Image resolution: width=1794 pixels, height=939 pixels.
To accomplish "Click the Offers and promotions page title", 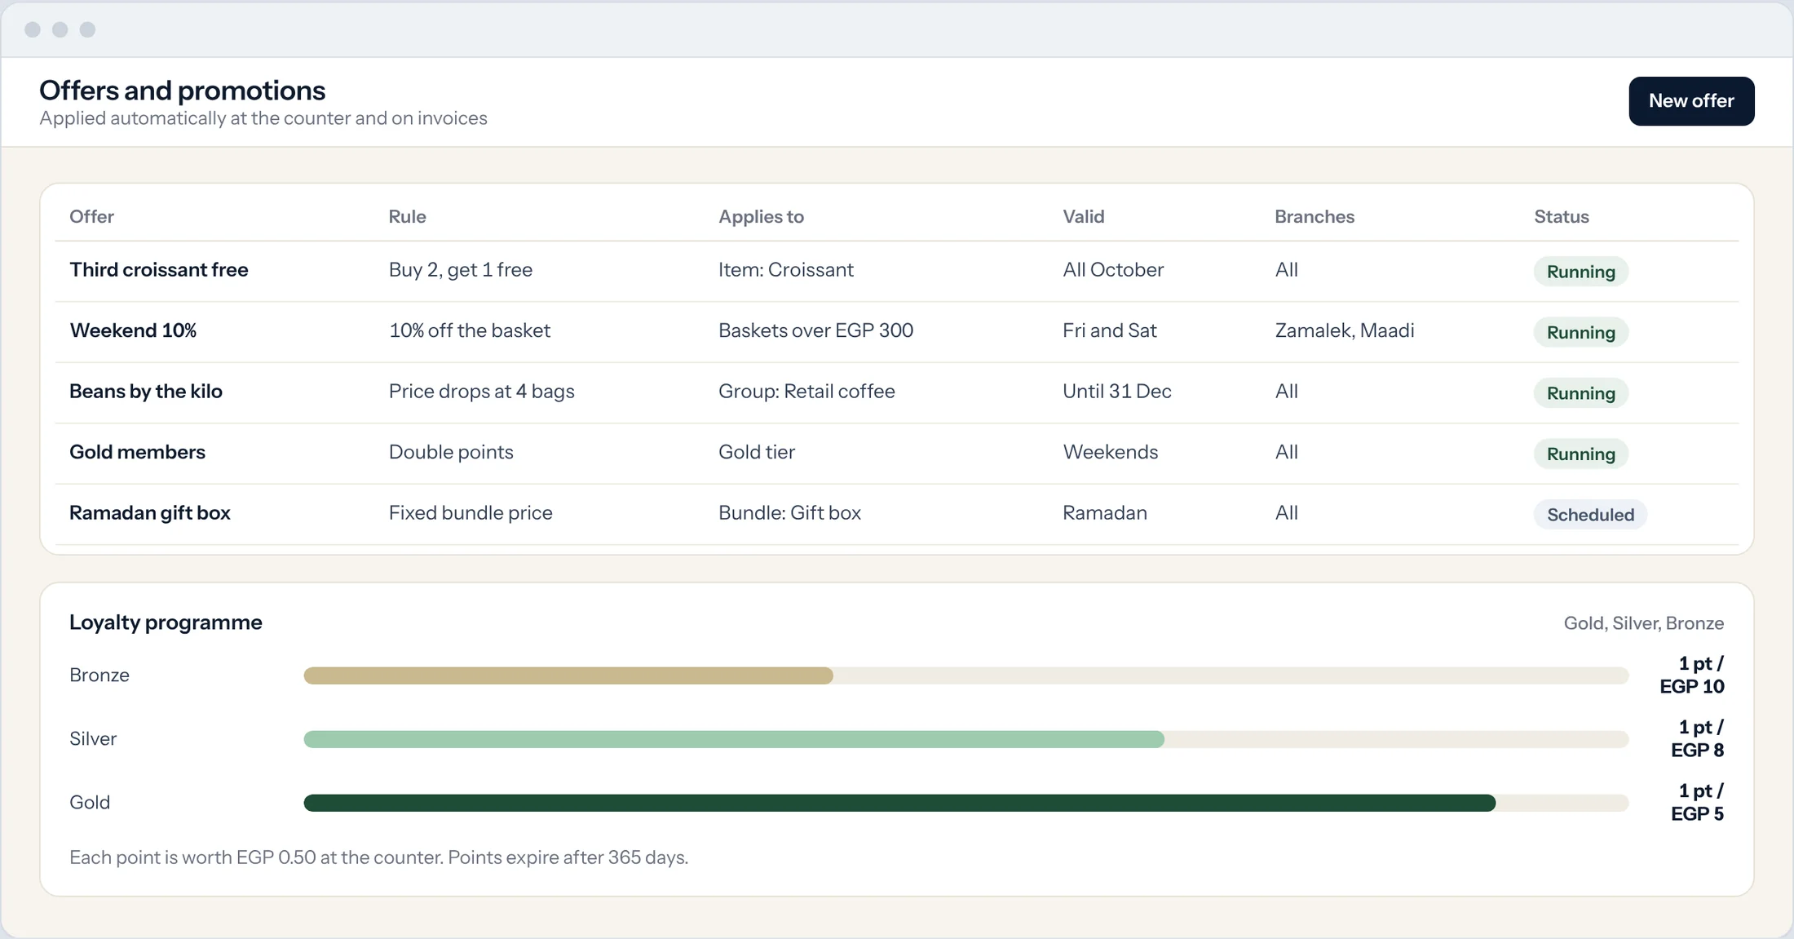I will coord(182,91).
